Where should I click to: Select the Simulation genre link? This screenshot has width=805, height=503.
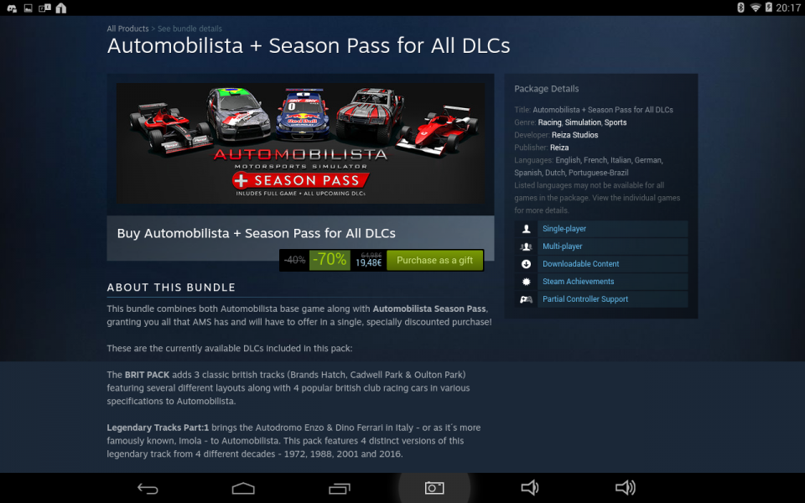tap(583, 122)
